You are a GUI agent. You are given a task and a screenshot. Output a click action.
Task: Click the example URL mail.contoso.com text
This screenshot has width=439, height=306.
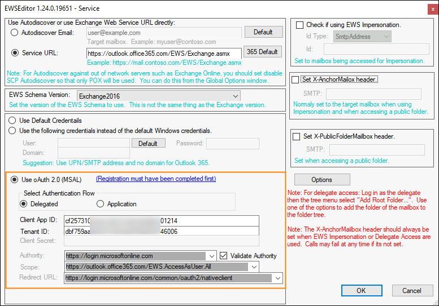coord(164,63)
